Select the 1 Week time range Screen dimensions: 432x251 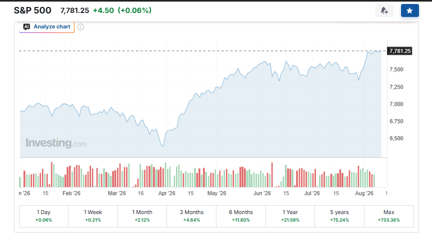(93, 216)
